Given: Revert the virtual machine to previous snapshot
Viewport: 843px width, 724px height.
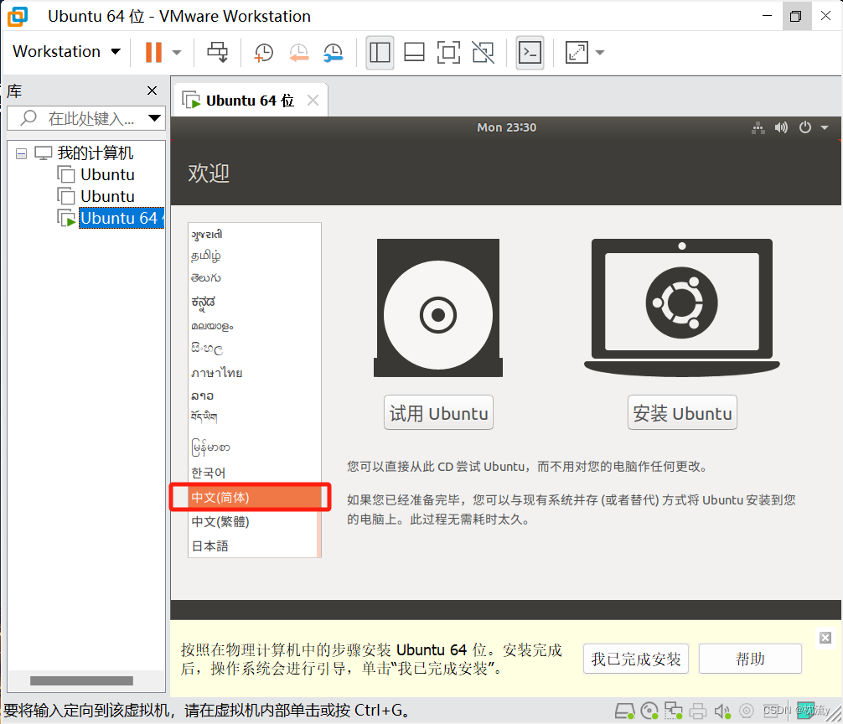Looking at the screenshot, I should click(x=298, y=53).
